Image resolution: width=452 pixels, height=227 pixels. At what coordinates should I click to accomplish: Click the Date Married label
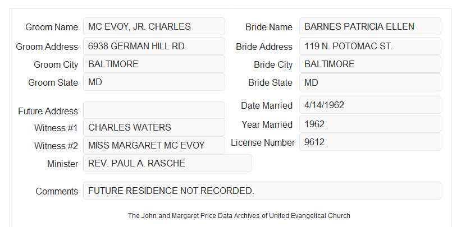pos(267,105)
